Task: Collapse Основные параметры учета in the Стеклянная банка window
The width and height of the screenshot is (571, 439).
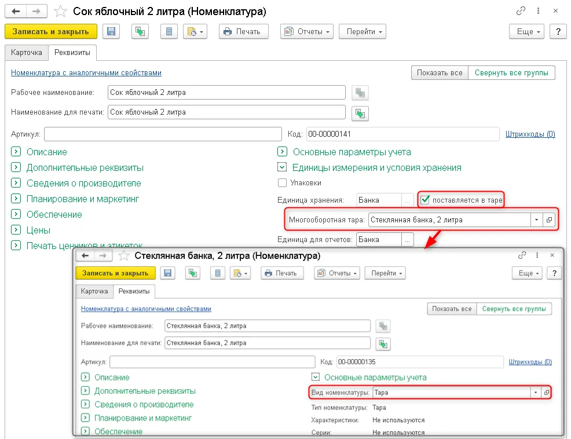Action: point(316,377)
